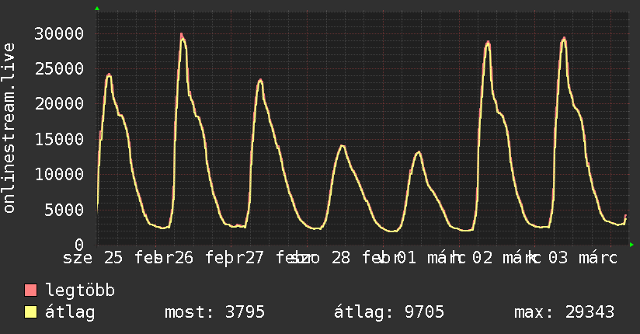Click the 02 márc date label
This screenshot has height=334, width=640.
point(506,258)
